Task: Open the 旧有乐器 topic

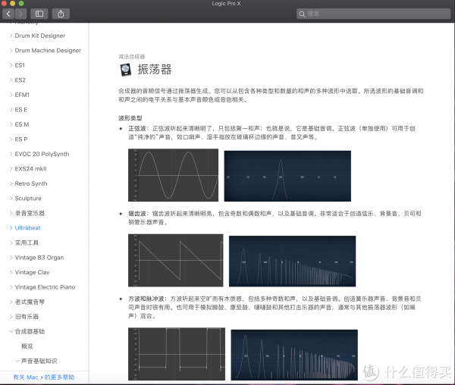Action: coord(27,317)
